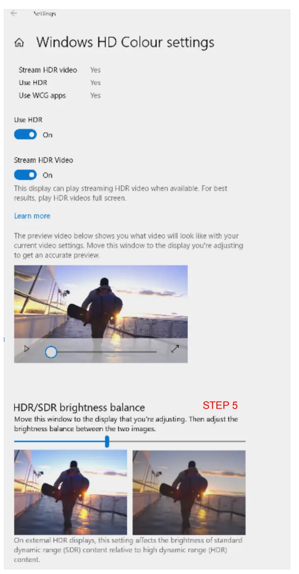This screenshot has height=574, width=299.
Task: Click the HDR/SDR brightness balance heading
Action: point(79,407)
